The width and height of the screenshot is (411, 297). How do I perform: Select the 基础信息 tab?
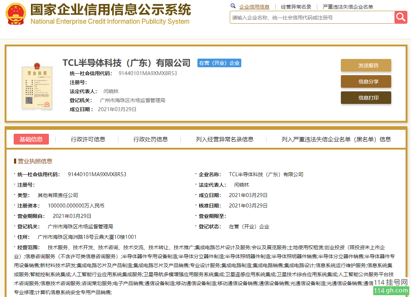(x=31, y=139)
